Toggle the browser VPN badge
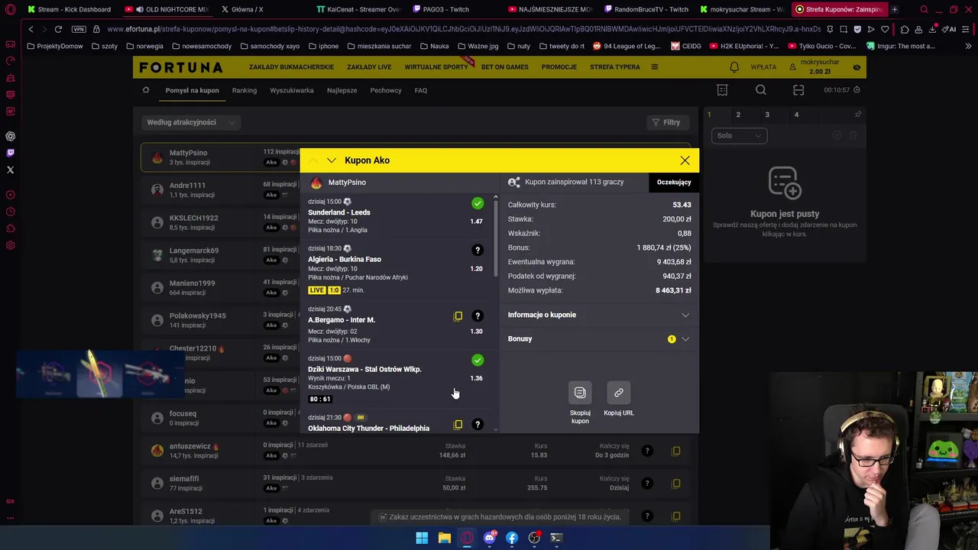The height and width of the screenshot is (550, 978). pos(79,29)
